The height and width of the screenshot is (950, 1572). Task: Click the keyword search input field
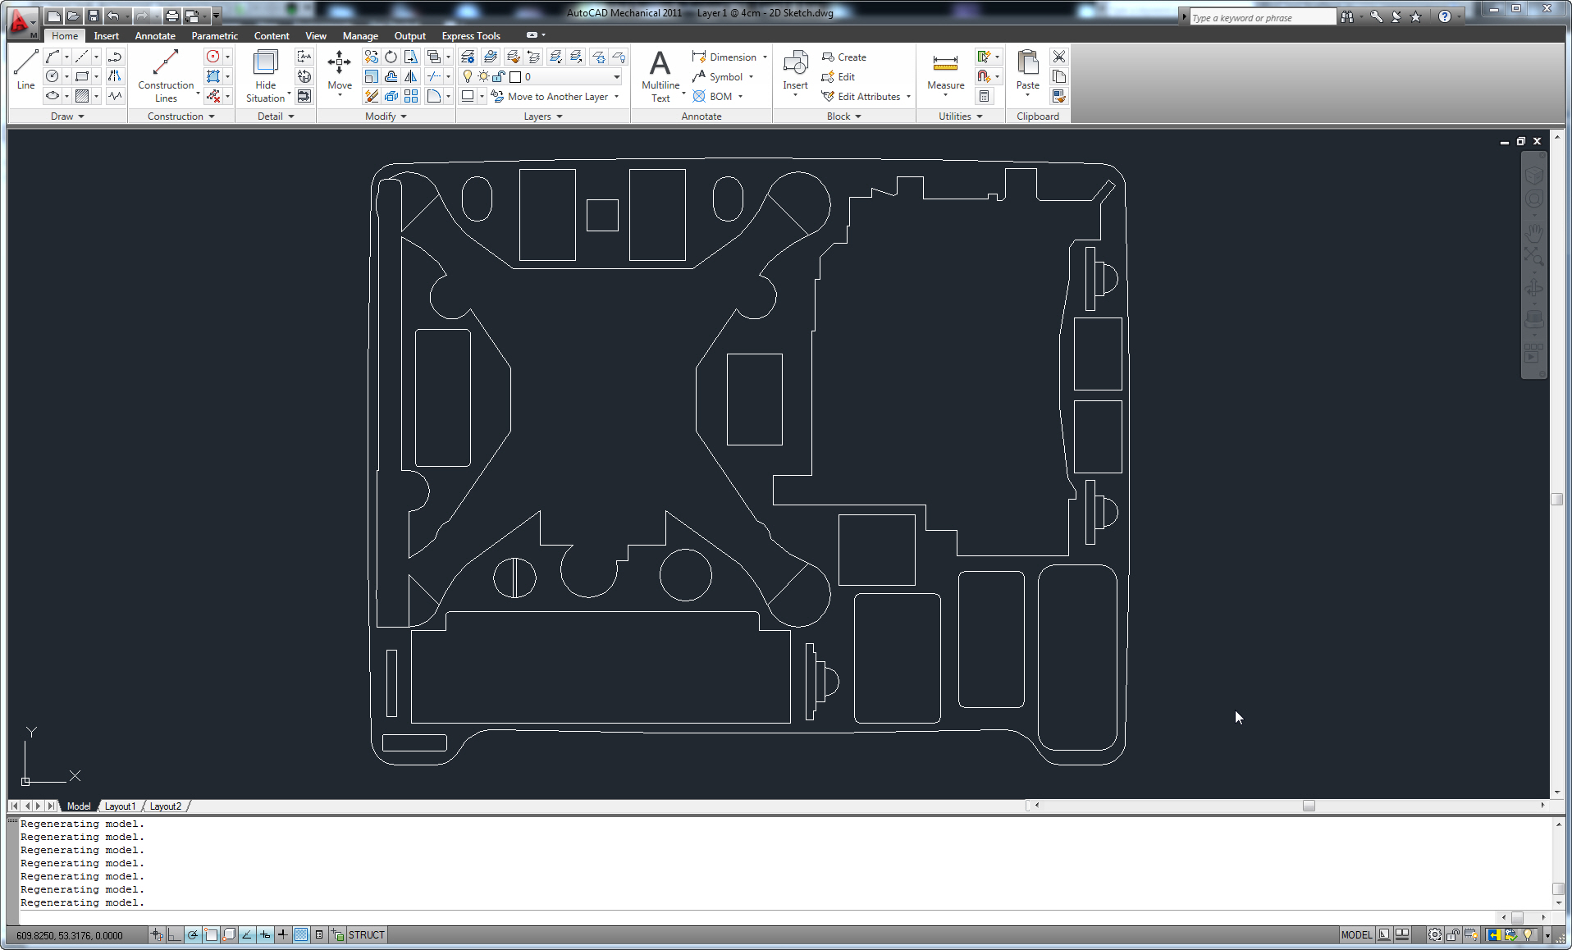[1263, 17]
